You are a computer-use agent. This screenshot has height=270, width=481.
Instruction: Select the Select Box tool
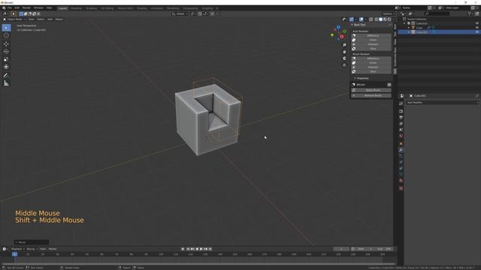coord(6,28)
